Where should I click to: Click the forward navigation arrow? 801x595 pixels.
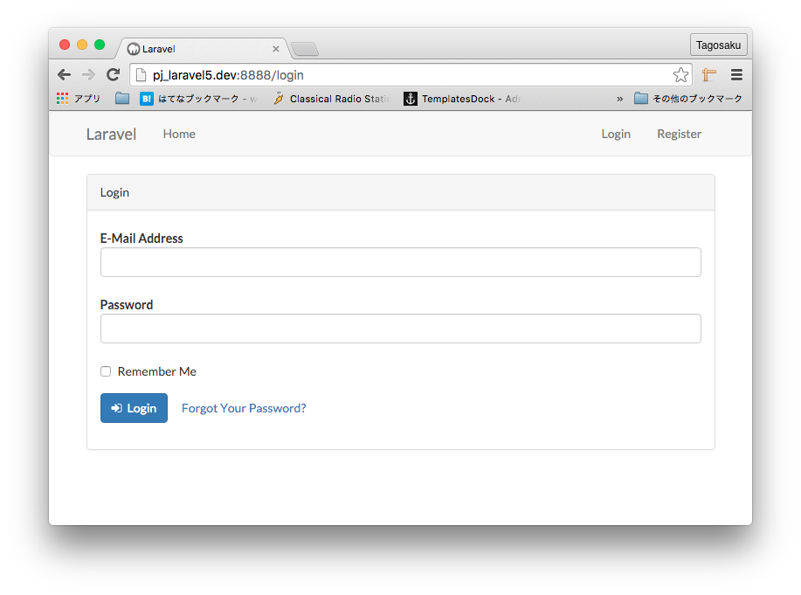coord(88,74)
